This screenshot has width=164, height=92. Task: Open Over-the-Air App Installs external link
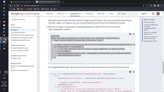point(19,51)
